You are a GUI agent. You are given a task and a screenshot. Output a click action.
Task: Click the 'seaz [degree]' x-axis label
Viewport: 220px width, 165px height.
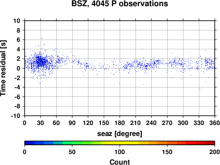pos(120,134)
